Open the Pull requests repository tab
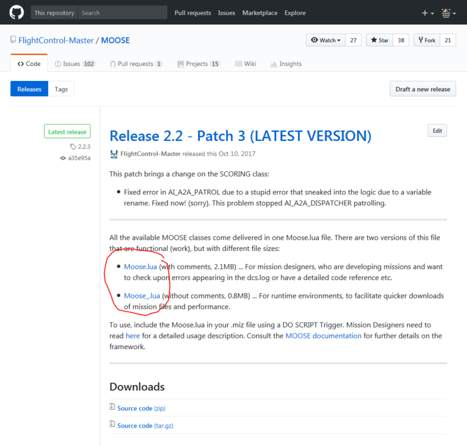 tap(136, 64)
